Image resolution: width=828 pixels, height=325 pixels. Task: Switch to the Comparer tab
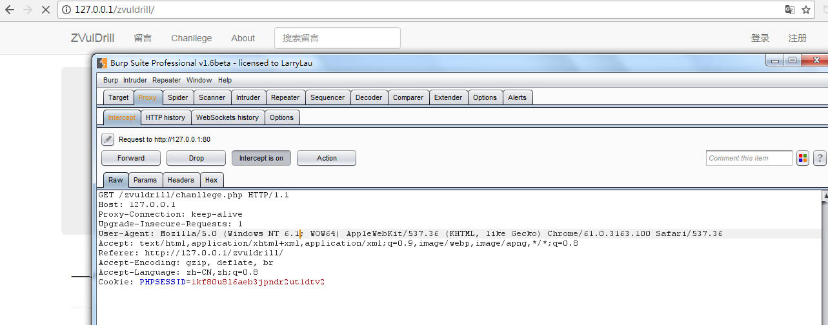(x=408, y=97)
